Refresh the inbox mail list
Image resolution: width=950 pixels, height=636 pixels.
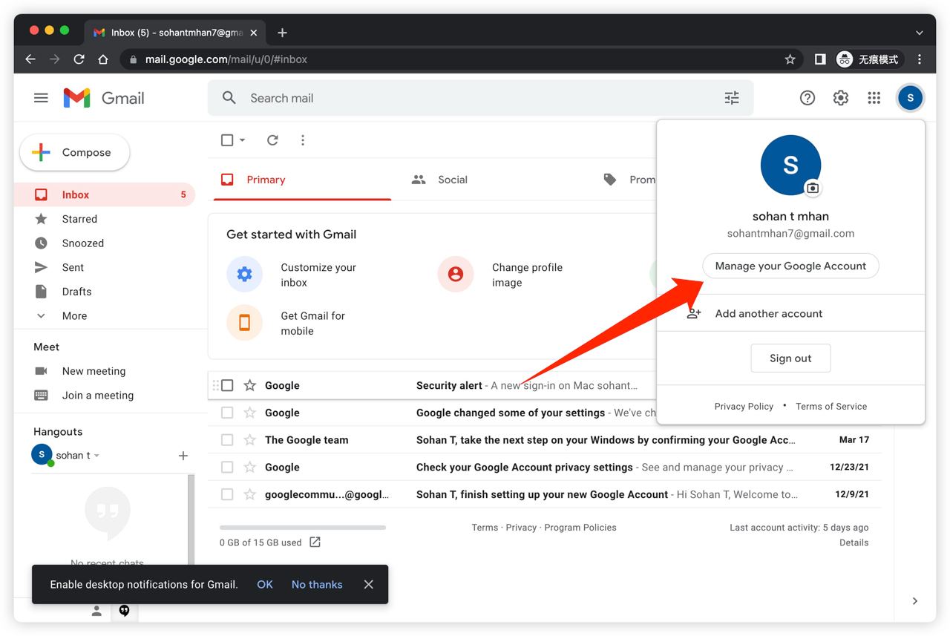tap(272, 140)
